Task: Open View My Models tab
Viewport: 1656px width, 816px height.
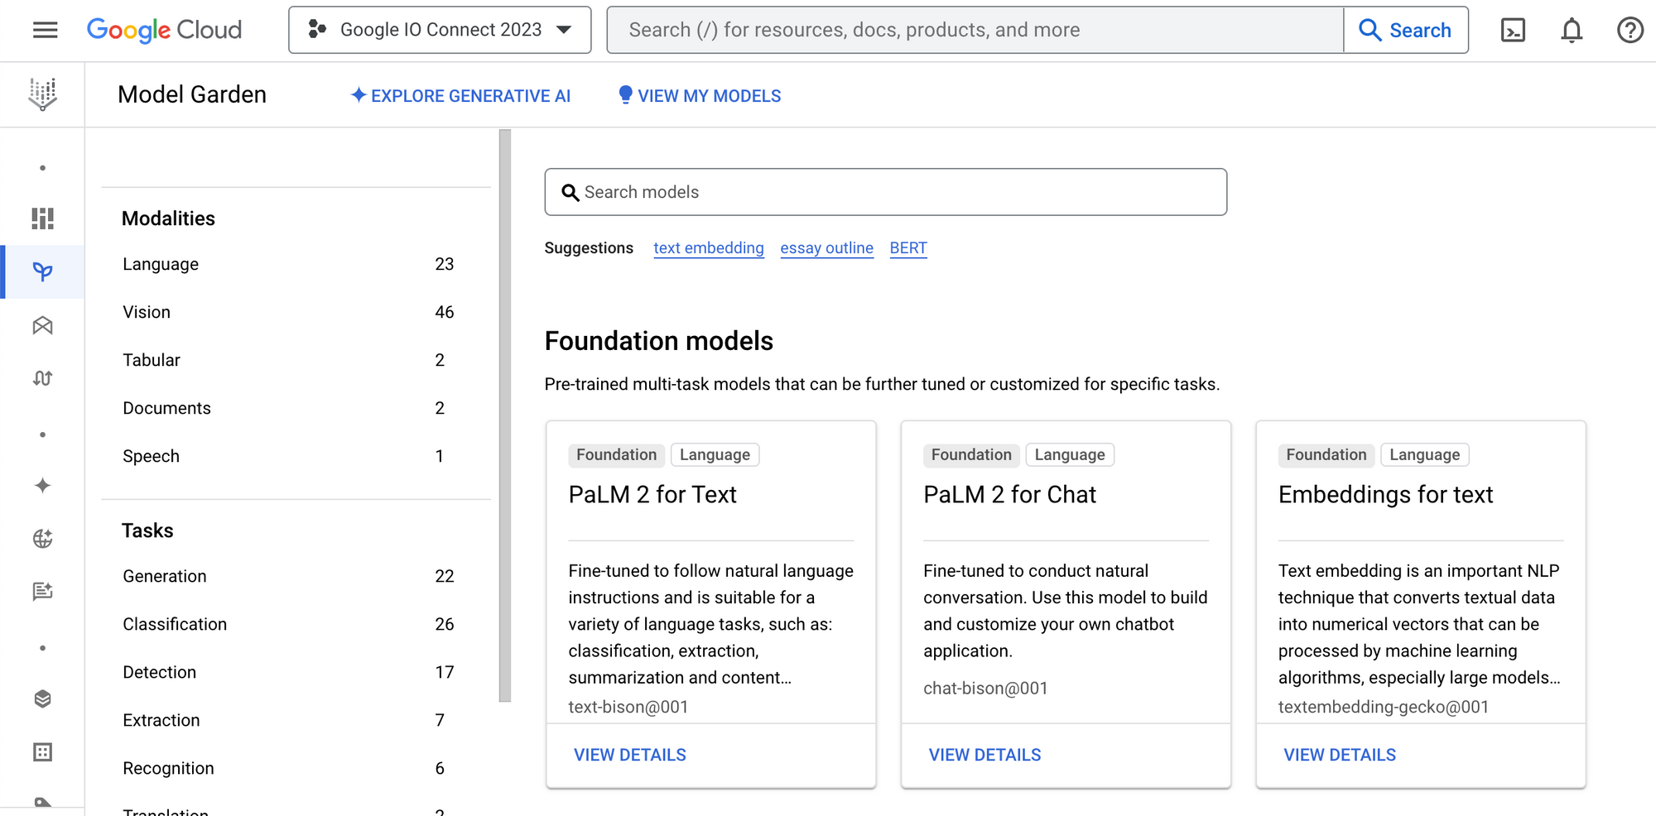Action: point(700,96)
